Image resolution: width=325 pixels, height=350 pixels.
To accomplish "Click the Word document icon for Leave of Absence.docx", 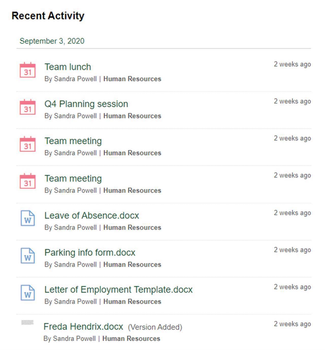I will click(28, 218).
